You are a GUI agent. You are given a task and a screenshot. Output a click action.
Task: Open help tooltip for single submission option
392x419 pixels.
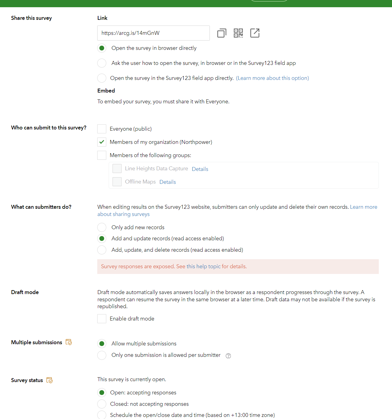click(x=228, y=356)
